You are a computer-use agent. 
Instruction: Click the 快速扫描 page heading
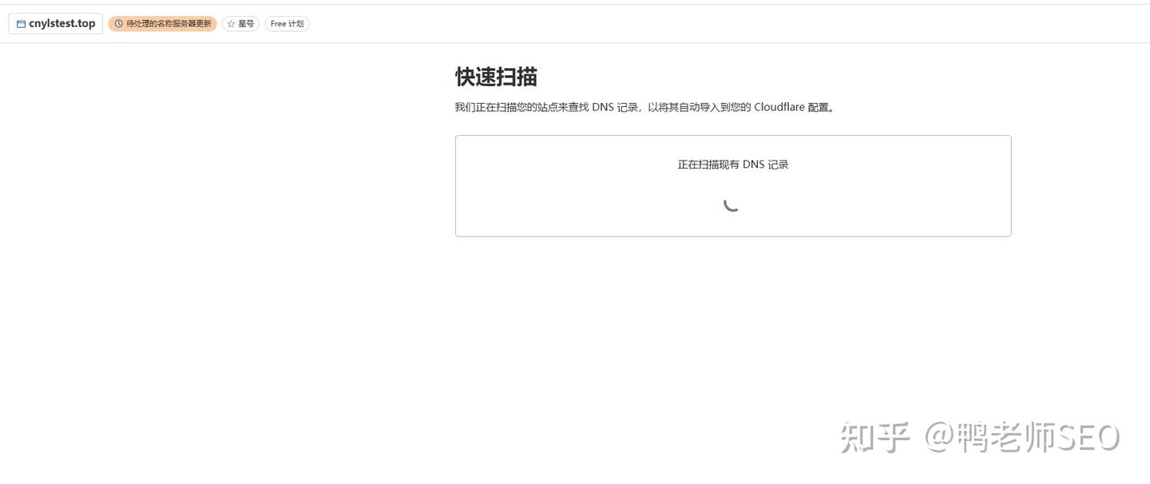tap(496, 77)
